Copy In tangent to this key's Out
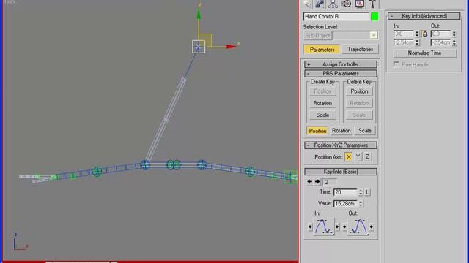Screen dimensions: 469x263 click(337, 227)
